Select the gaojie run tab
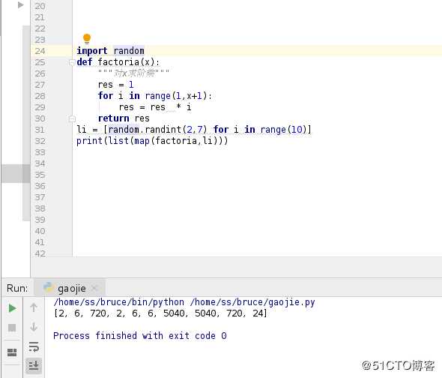The width and height of the screenshot is (442, 378). [x=70, y=288]
